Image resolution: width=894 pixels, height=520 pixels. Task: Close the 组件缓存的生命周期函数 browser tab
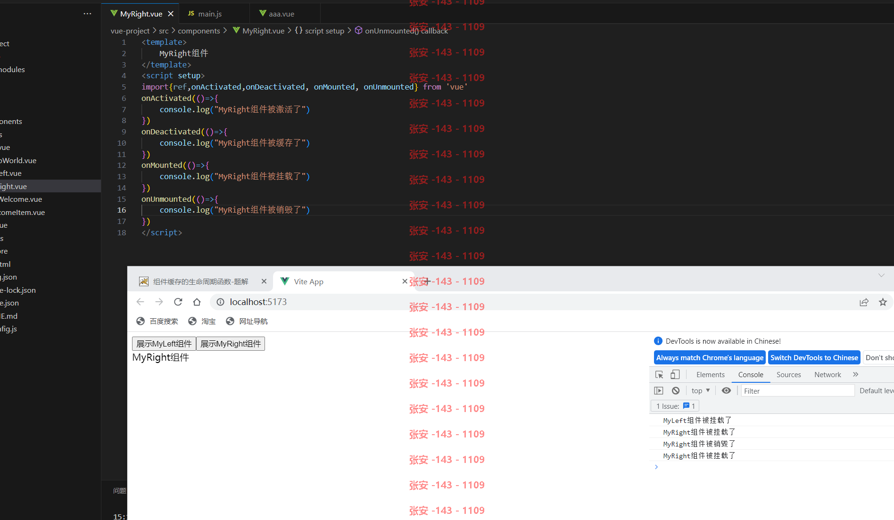point(264,281)
